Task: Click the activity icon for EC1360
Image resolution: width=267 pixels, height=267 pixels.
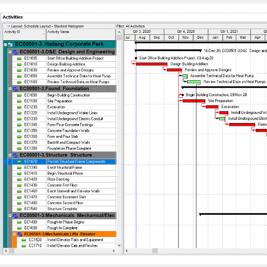Action: (19, 137)
